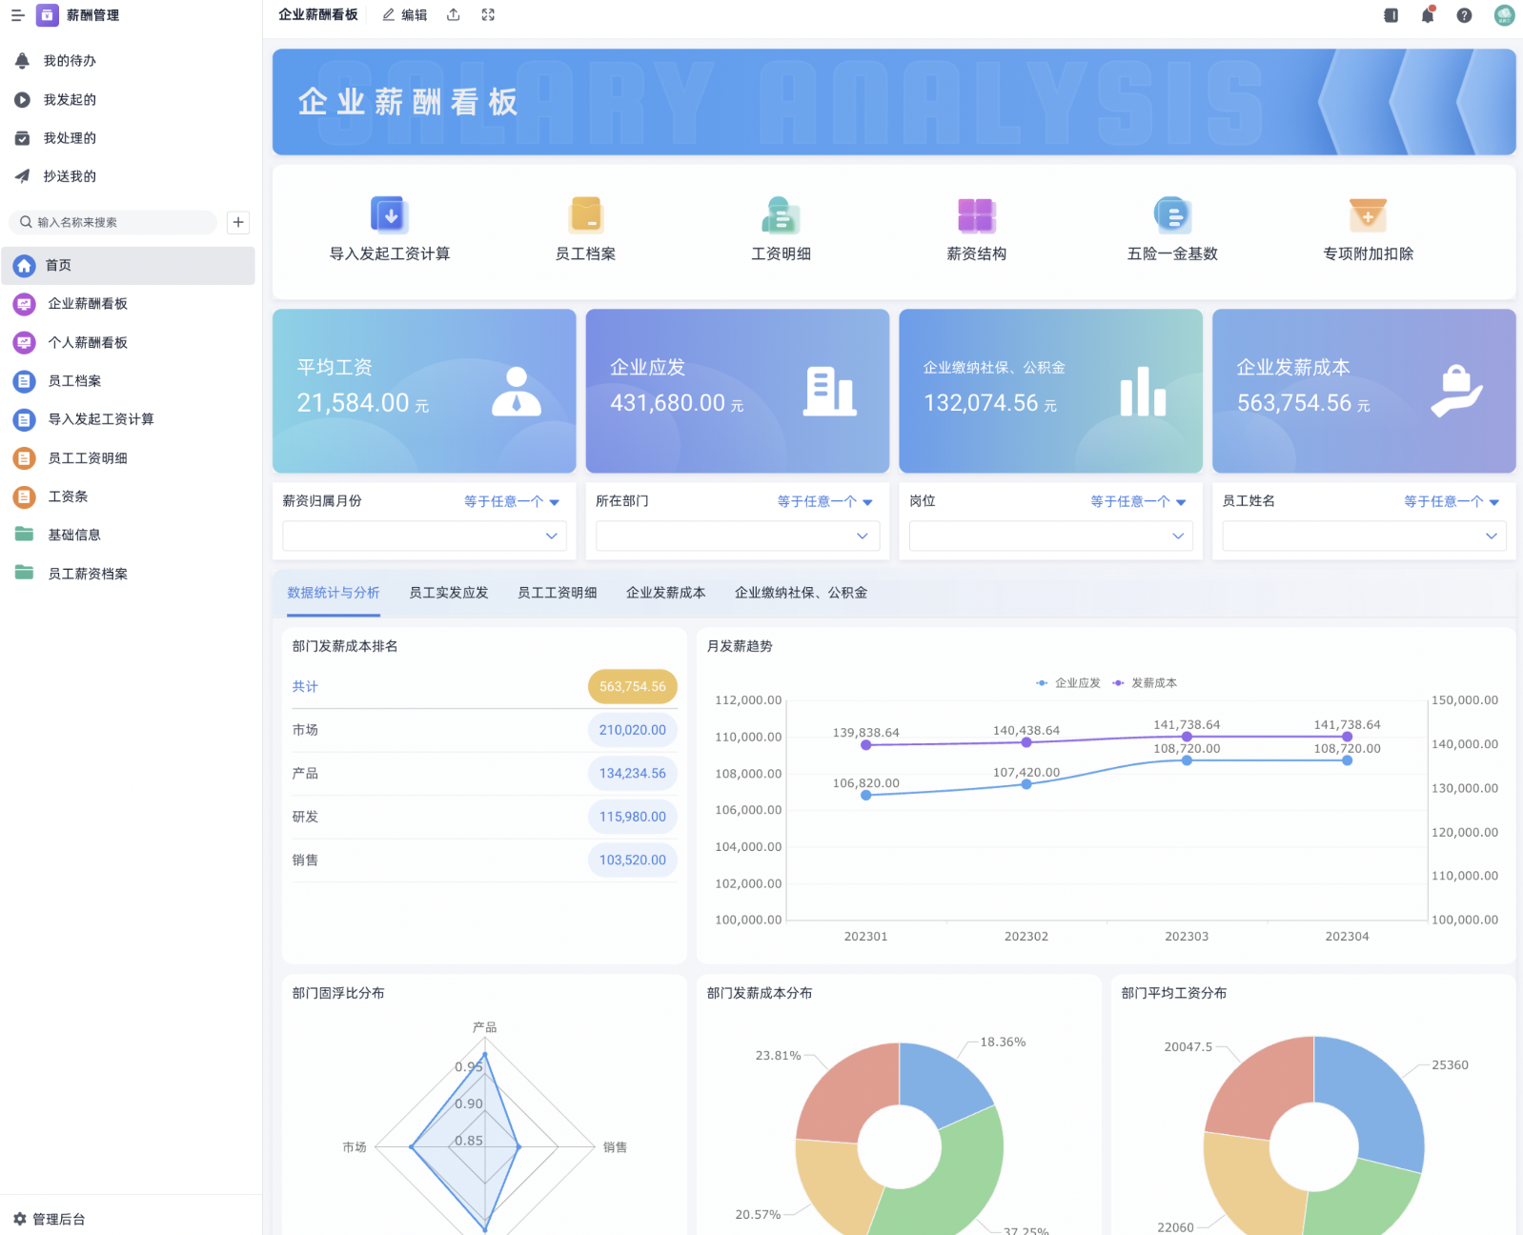Click the share/export icon beside 编辑

454,15
